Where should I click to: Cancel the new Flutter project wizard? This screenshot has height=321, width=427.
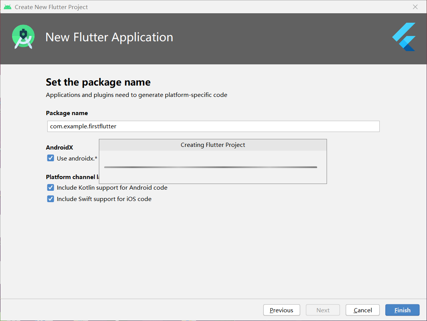(363, 310)
